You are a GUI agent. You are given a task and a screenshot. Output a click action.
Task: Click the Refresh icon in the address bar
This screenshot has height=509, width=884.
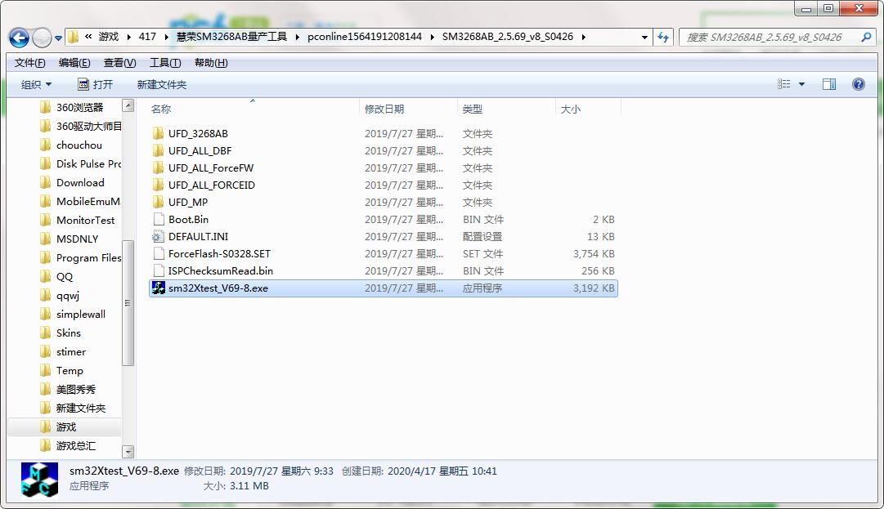click(x=664, y=37)
